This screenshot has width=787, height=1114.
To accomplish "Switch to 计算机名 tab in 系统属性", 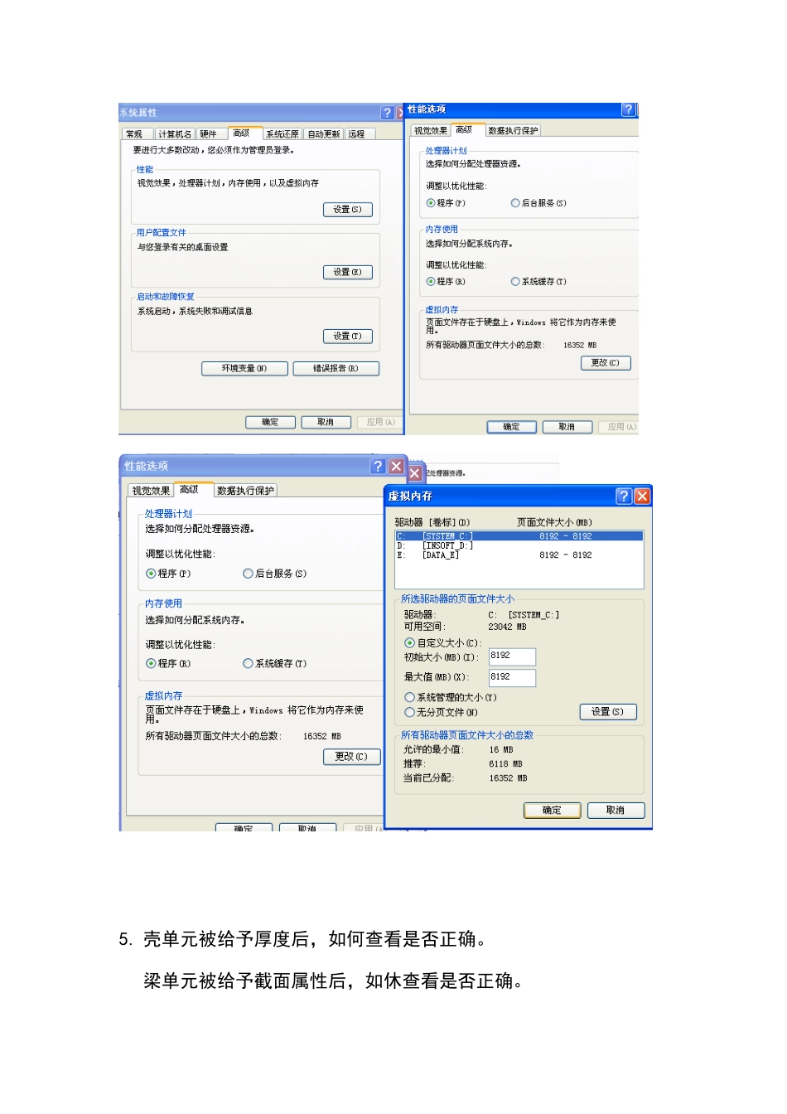I will pos(175,134).
